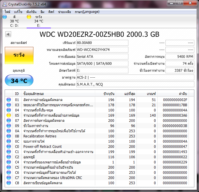Click the blue status icon for row 0A
Viewport: 199px width, 192px height.
click(9, 131)
